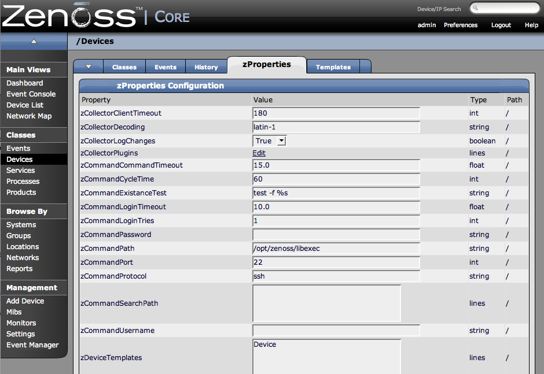Click the /Devices breadcrumb title
Image resolution: width=544 pixels, height=374 pixels.
click(95, 41)
